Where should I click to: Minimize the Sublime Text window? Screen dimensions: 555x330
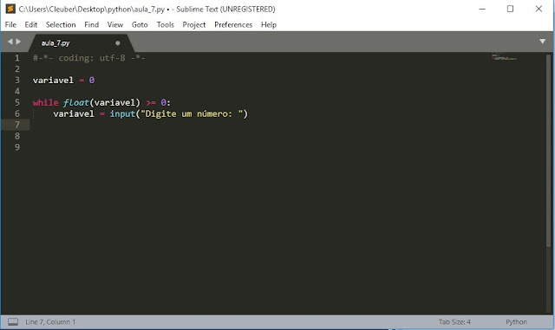[482, 9]
